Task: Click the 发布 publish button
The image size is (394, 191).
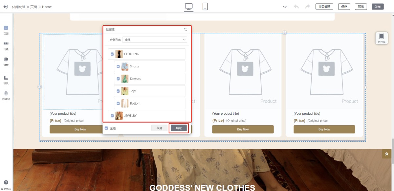Action: point(378,7)
